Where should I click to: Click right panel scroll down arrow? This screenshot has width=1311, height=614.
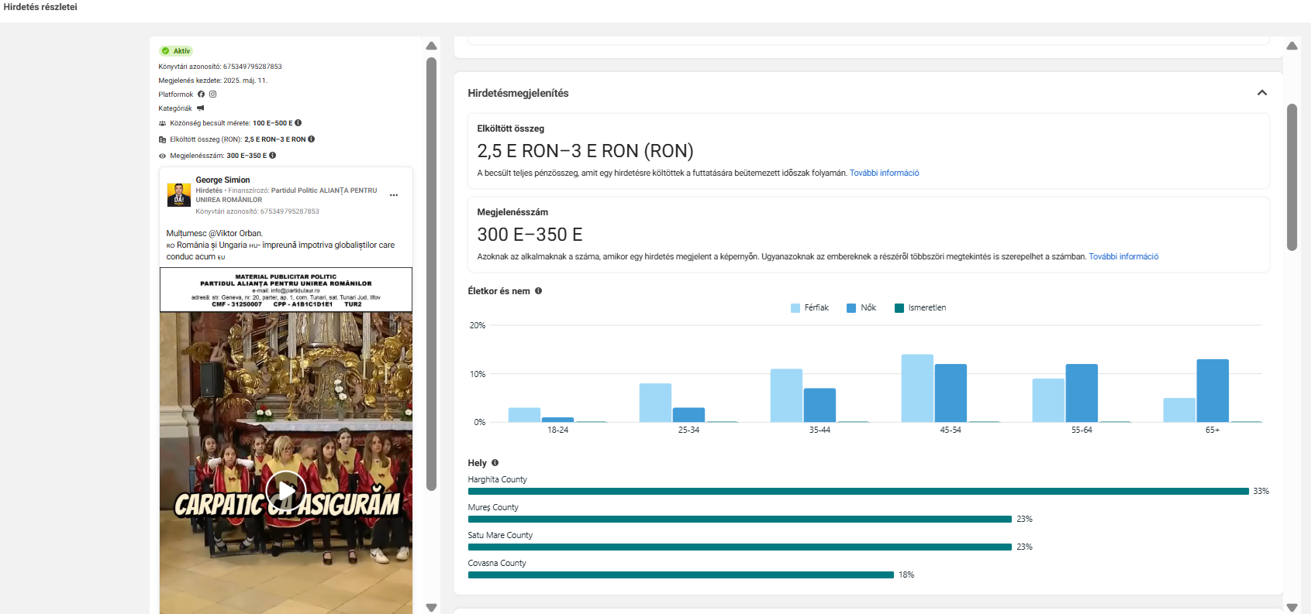point(1292,608)
